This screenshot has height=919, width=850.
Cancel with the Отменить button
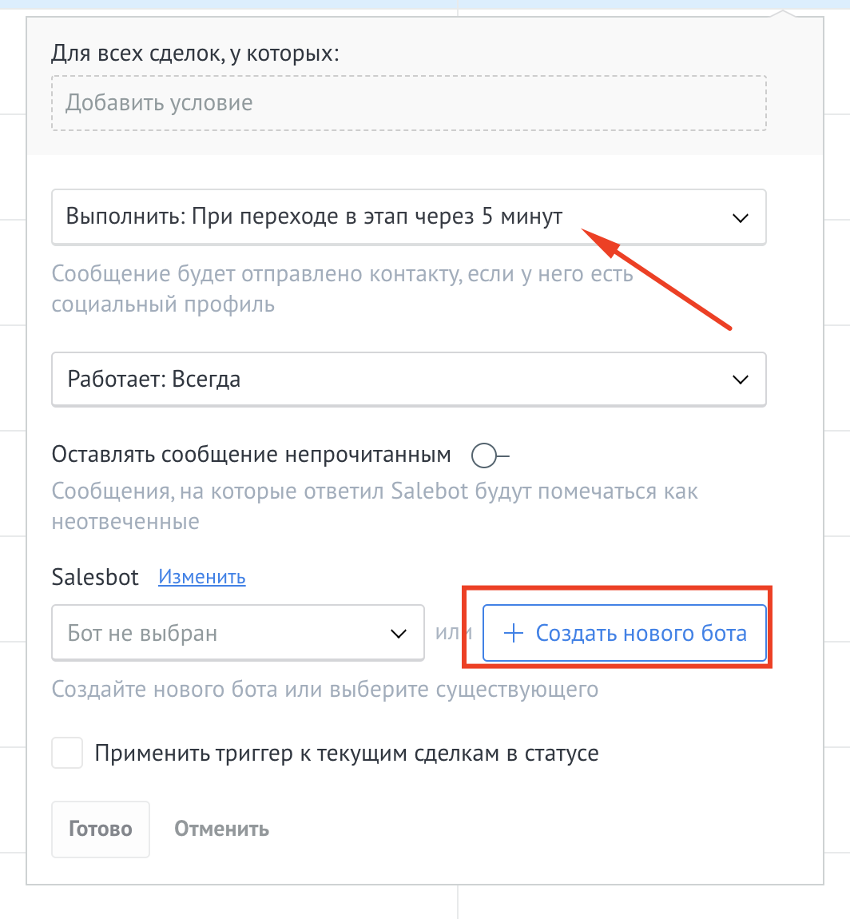pos(222,829)
